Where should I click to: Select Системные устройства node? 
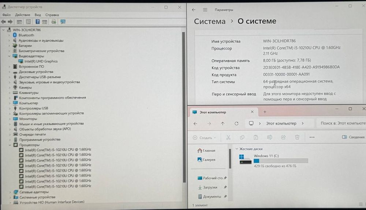click(37, 197)
